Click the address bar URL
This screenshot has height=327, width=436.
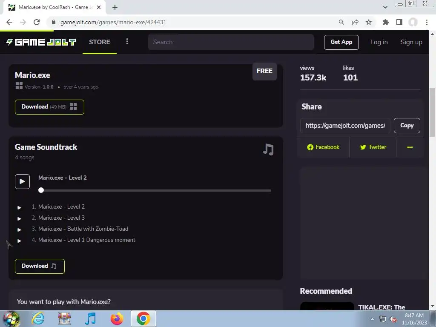click(x=113, y=22)
